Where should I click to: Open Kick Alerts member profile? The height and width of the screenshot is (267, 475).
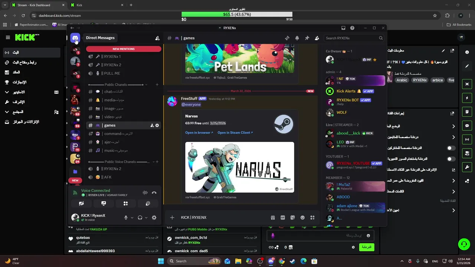coord(355,91)
